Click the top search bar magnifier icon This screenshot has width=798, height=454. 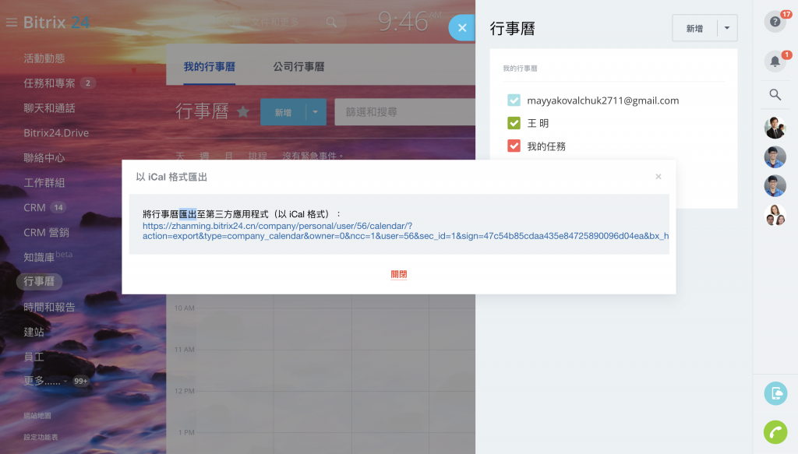tap(331, 23)
